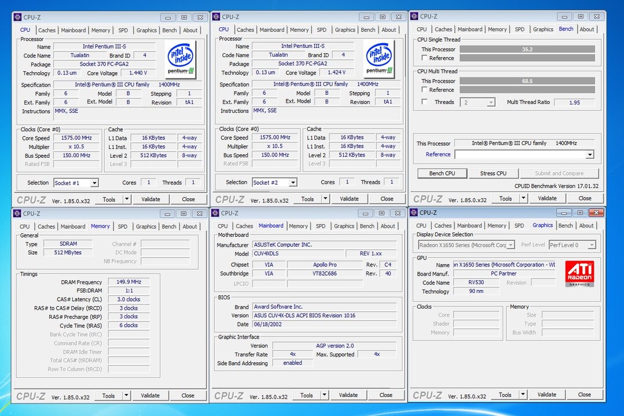Open the Selection dropdown showing Socket #2
624x416 pixels.
pyautogui.click(x=293, y=183)
